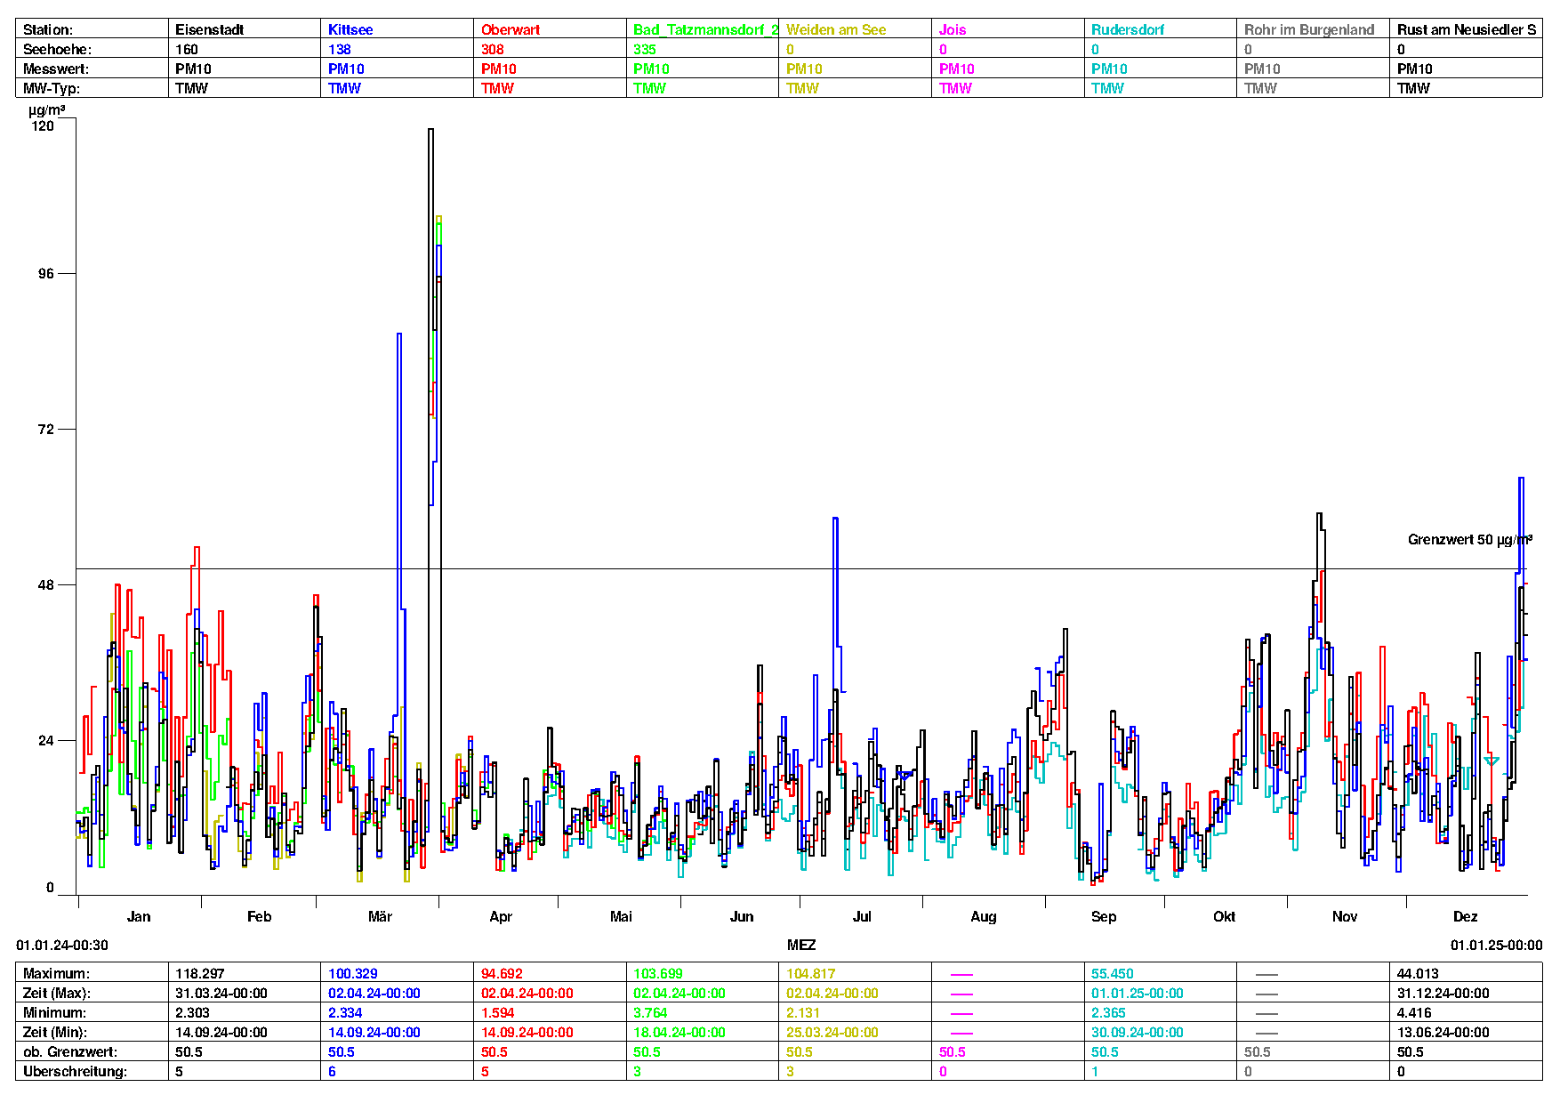Click the Jun month axis label
1560x1103 pixels.
(x=742, y=916)
